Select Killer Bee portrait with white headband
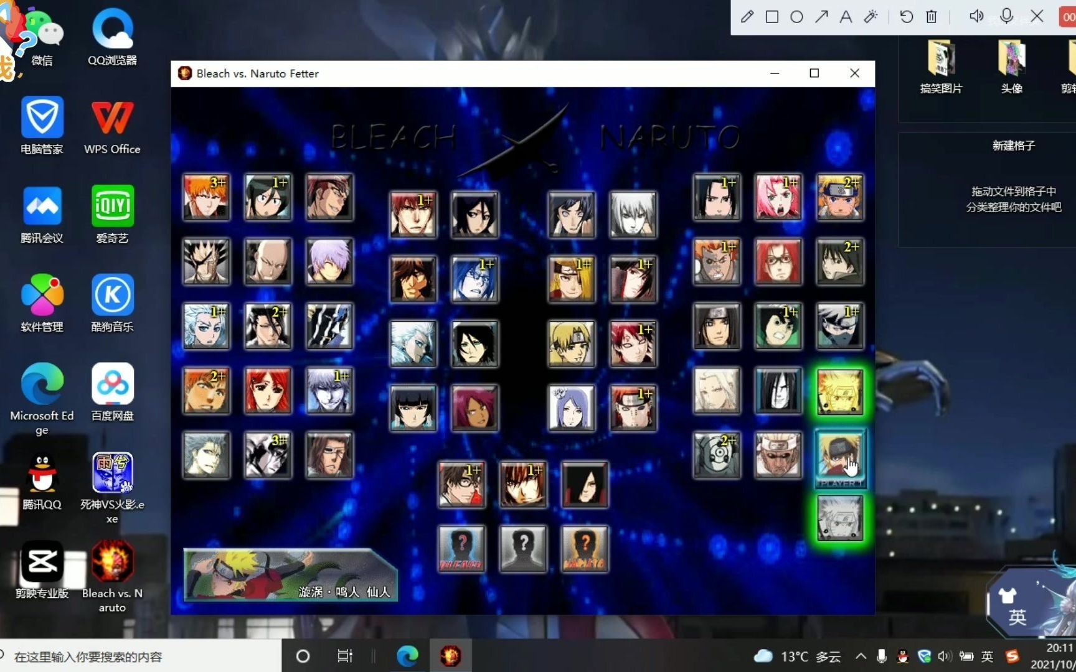Screen dimensions: 1076x672 778,456
